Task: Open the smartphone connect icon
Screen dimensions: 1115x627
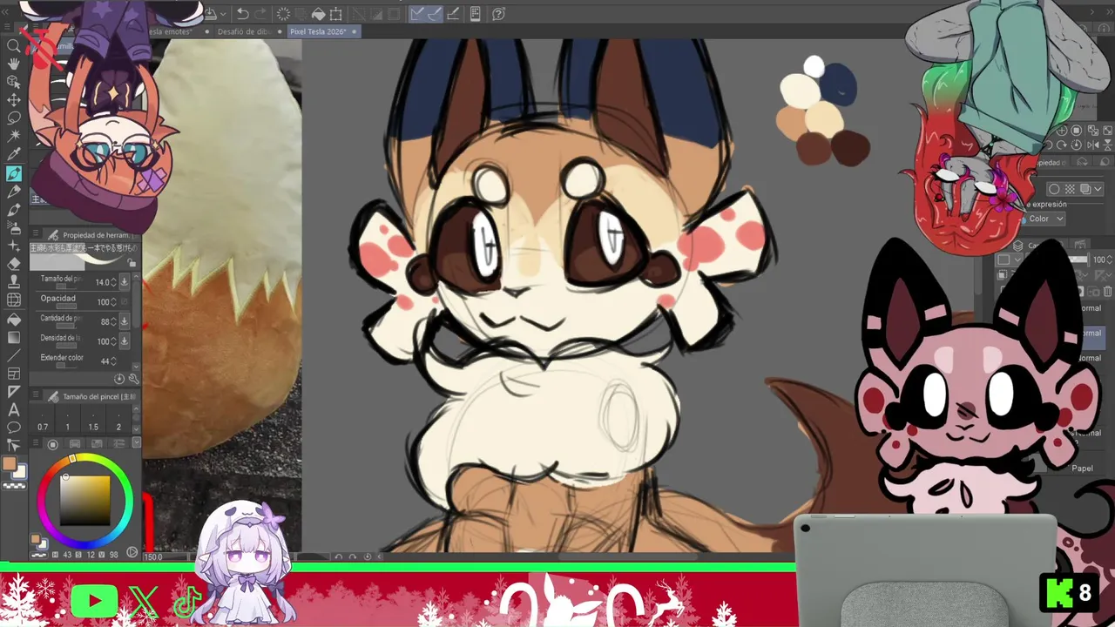Action: pos(475,14)
